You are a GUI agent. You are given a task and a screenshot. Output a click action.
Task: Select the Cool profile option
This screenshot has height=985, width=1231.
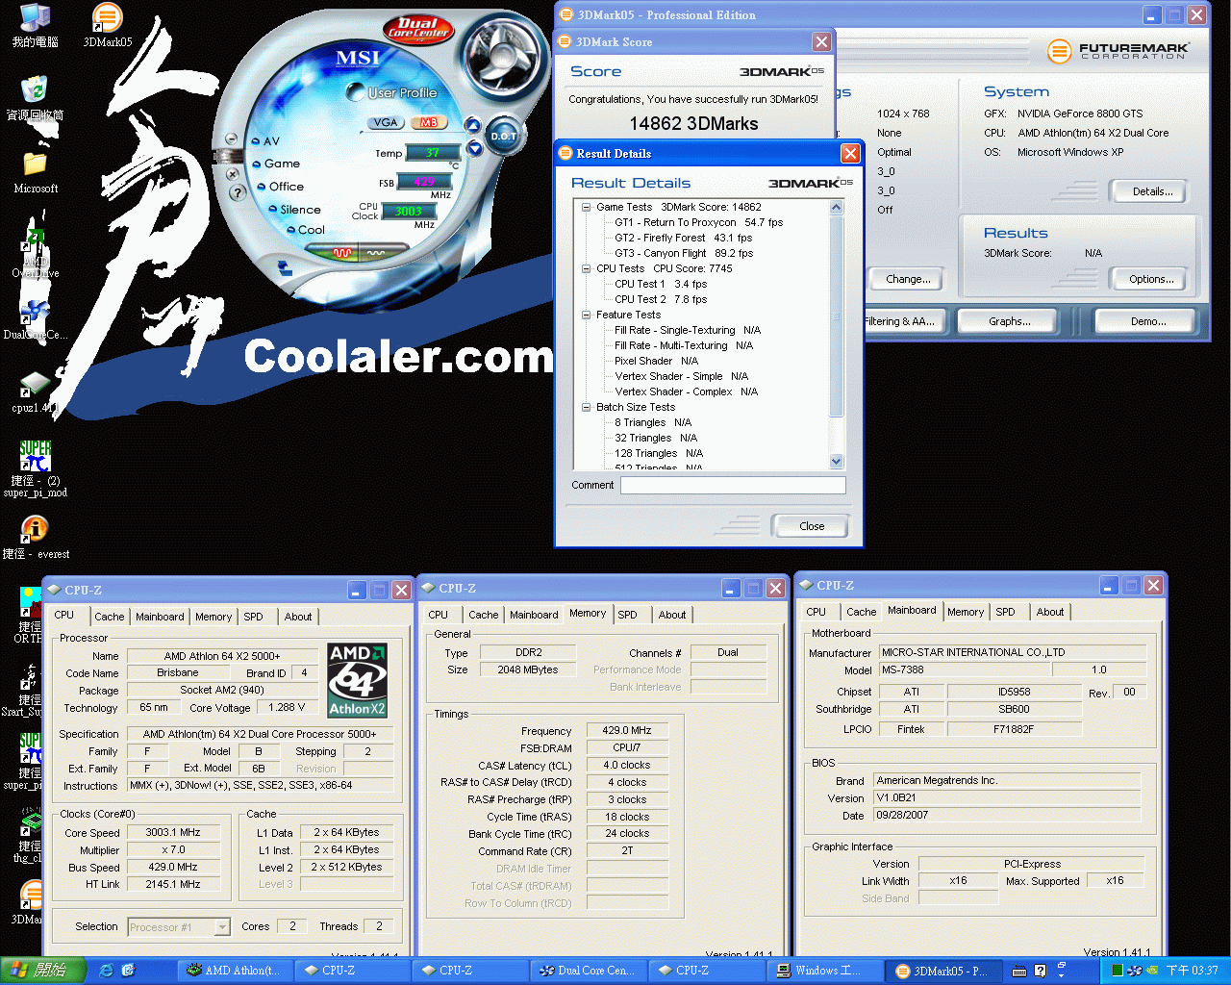click(x=306, y=230)
